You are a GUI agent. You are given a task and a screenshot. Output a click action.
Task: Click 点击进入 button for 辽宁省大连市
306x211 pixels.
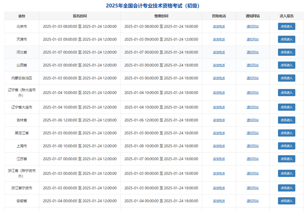tap(286, 107)
